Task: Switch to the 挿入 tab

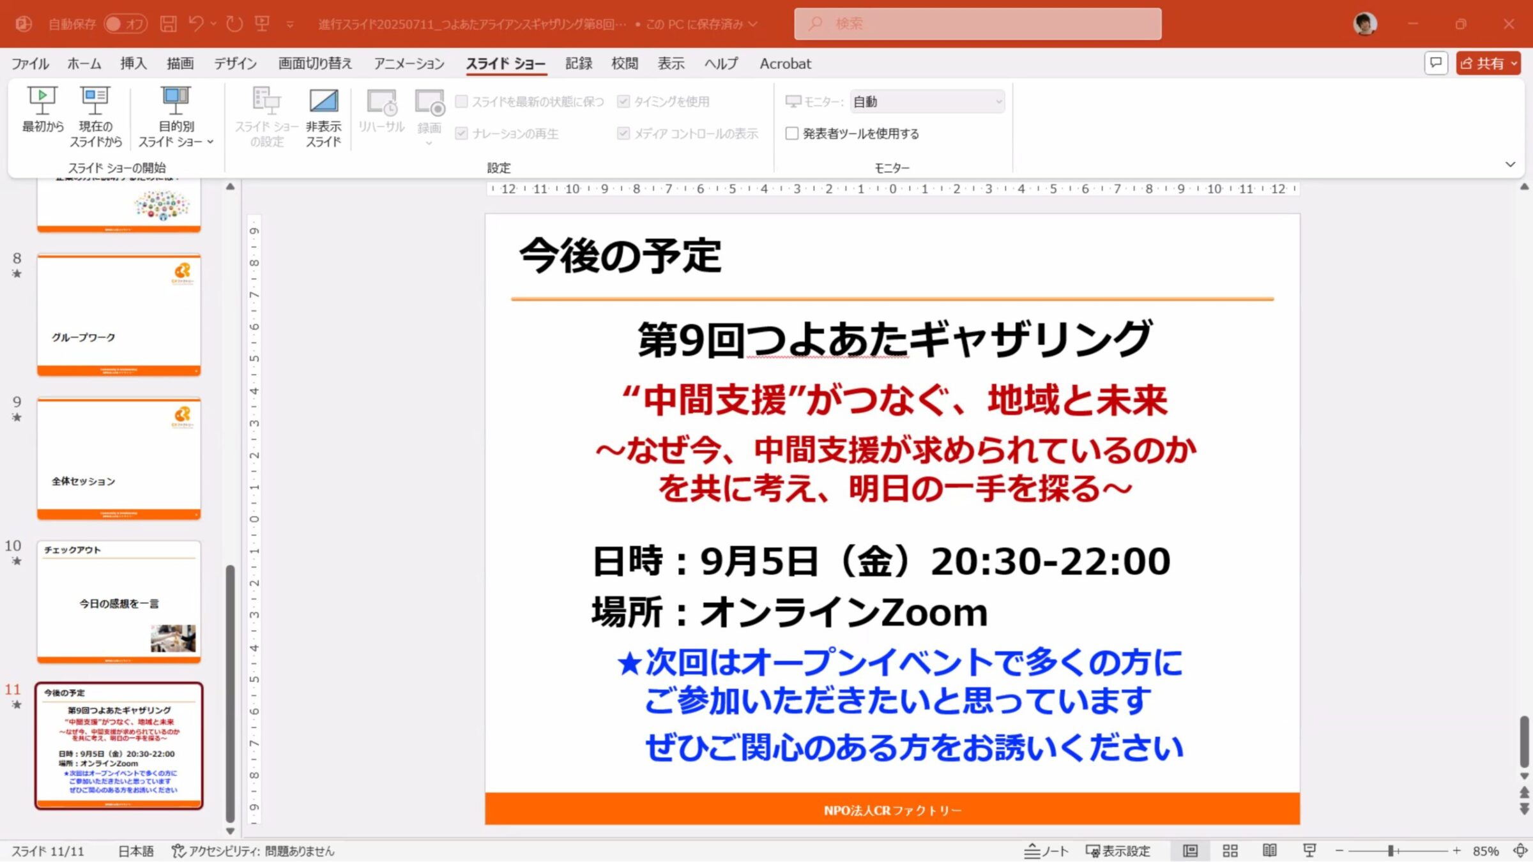Action: 133,63
